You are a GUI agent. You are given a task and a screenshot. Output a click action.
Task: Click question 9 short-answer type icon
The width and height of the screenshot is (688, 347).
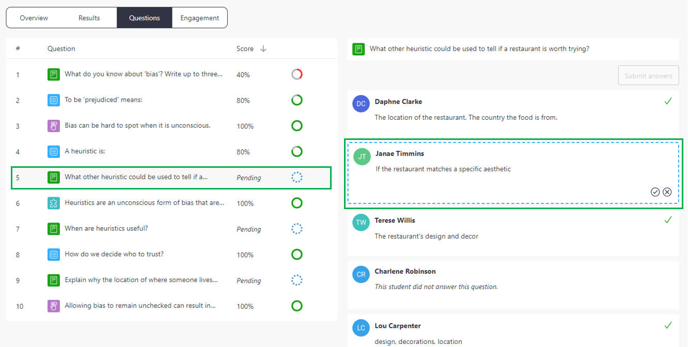[54, 280]
